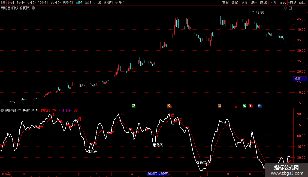This screenshot has height=177, width=308.
Task: Select the 月线 monthly chart tab
Action: (97, 2)
